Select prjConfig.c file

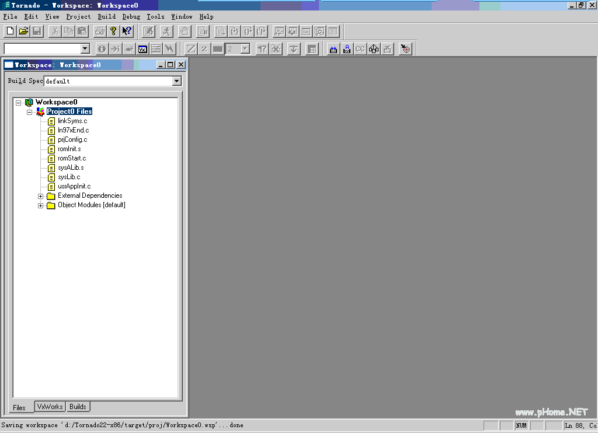pyautogui.click(x=72, y=139)
